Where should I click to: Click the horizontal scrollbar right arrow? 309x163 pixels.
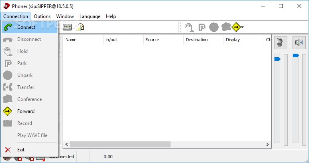coord(267,144)
